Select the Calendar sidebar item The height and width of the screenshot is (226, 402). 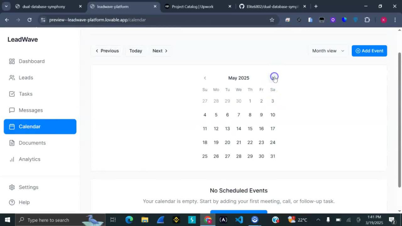coord(40,126)
